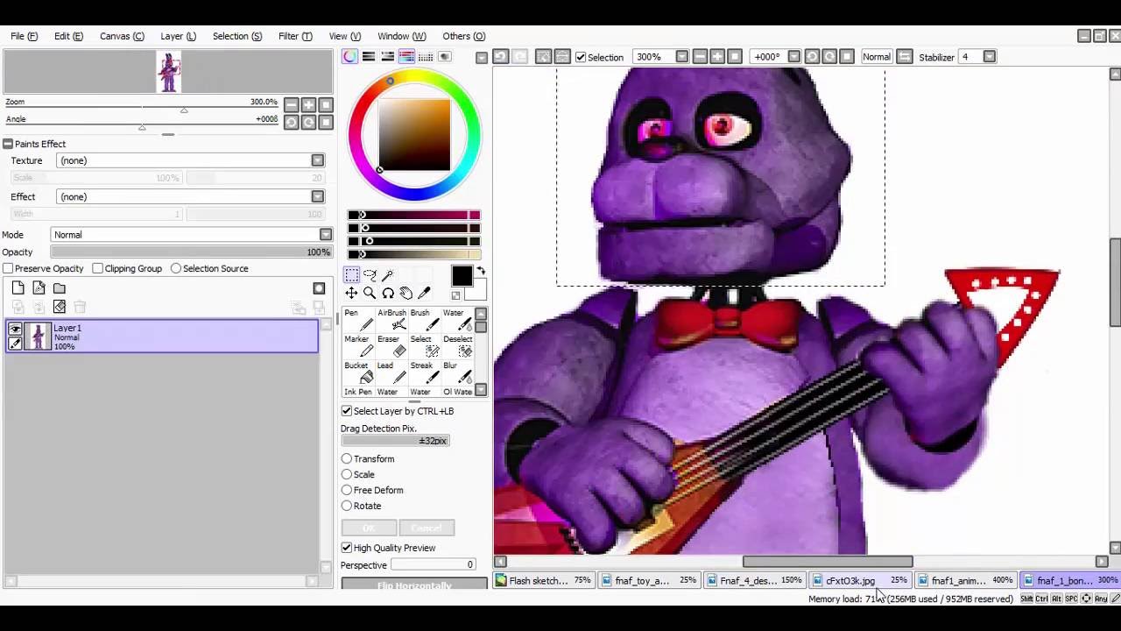
Task: Hide Layer1 with the eye icon
Action: click(x=15, y=330)
